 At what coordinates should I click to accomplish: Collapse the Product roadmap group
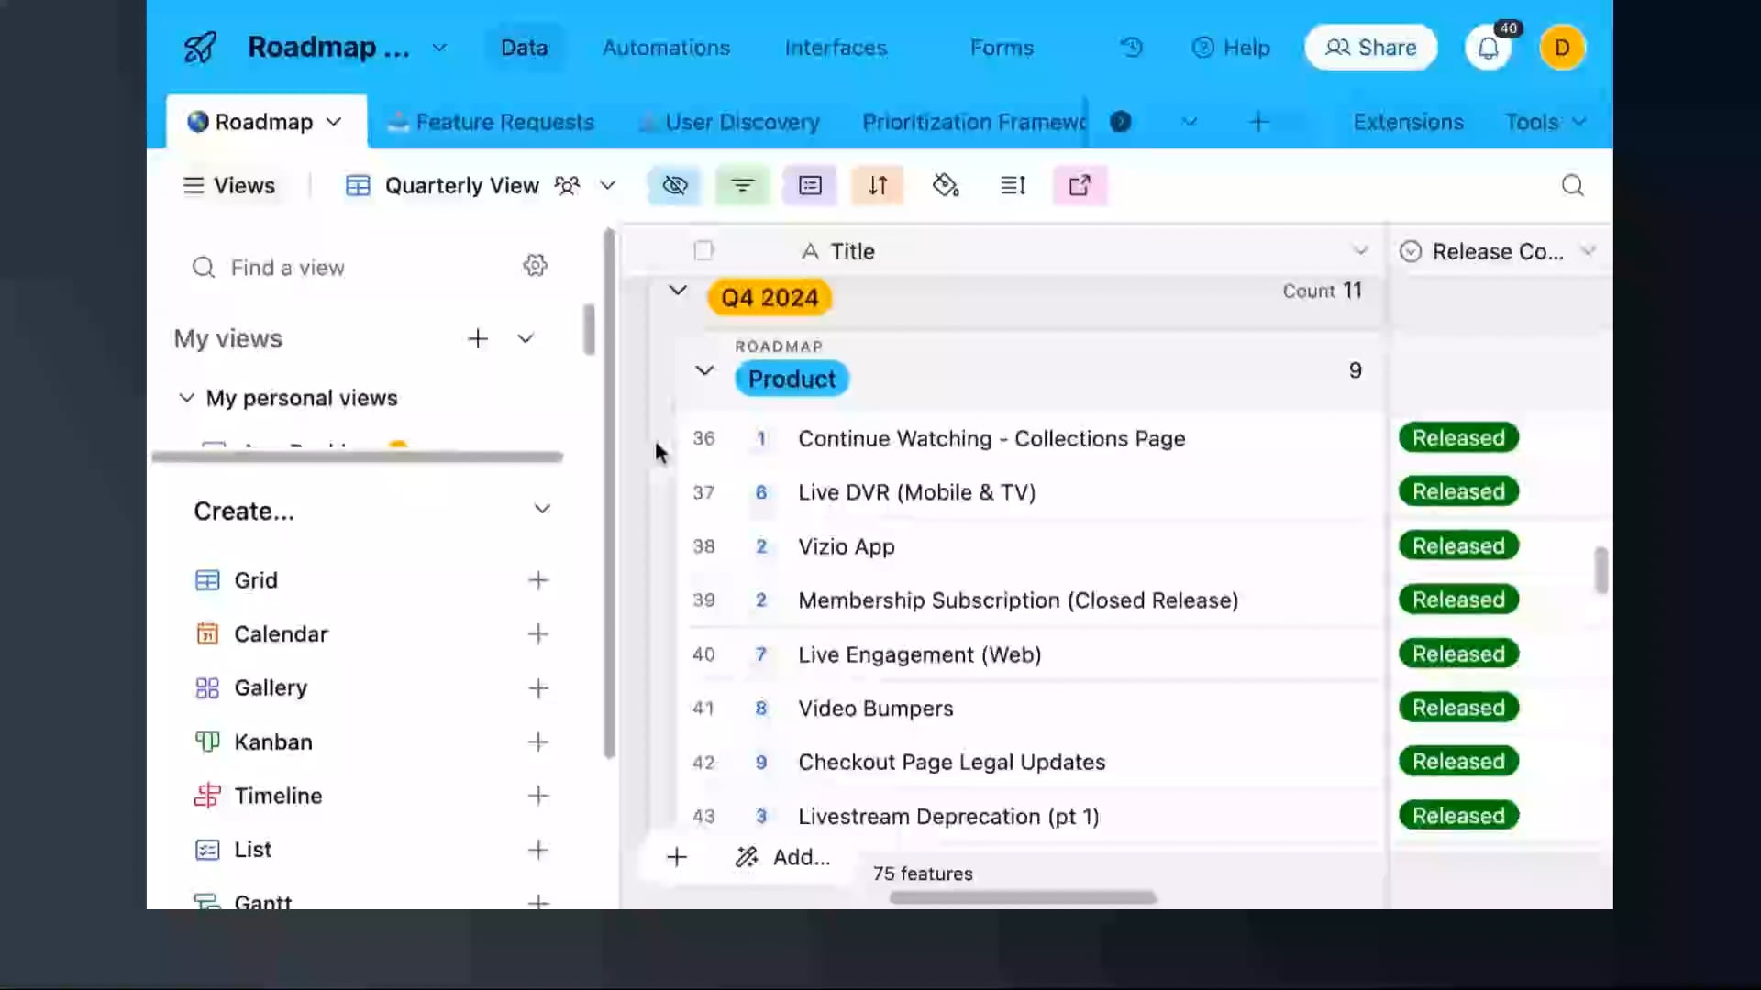coord(704,370)
